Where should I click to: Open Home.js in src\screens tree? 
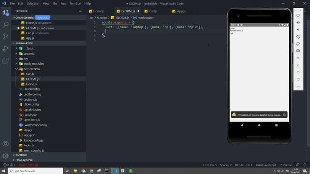click(31, 84)
